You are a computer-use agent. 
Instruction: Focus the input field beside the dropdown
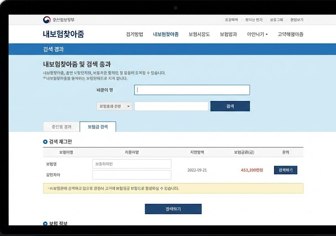pyautogui.click(x=171, y=106)
